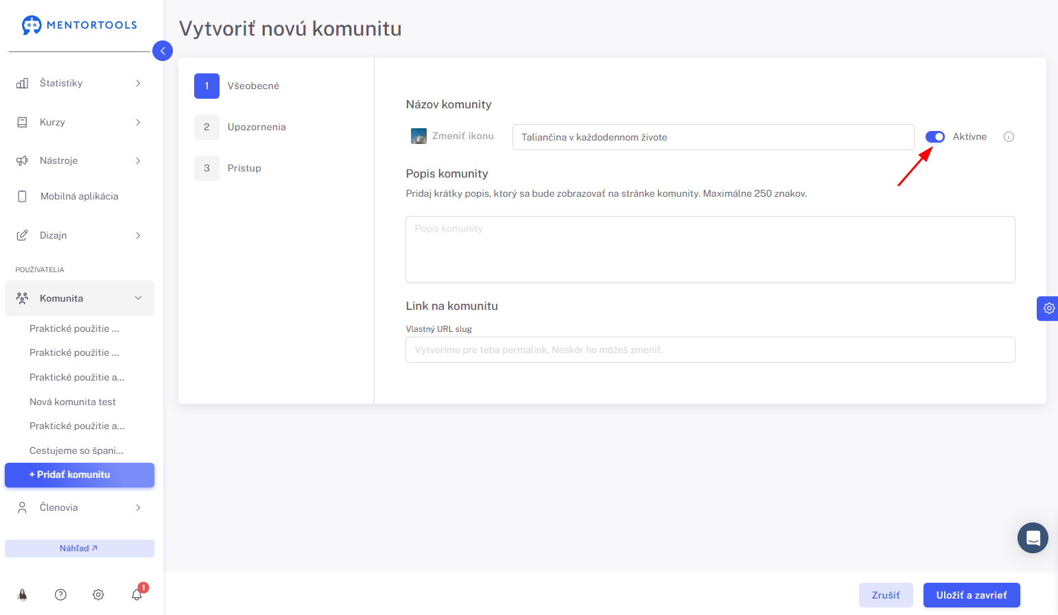This screenshot has width=1058, height=615.
Task: Collapse the Komunita section
Action: click(x=80, y=298)
